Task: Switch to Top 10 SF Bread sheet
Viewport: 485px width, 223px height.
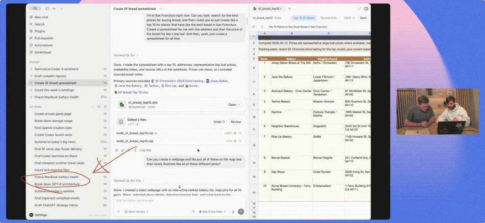Action: 304,18
